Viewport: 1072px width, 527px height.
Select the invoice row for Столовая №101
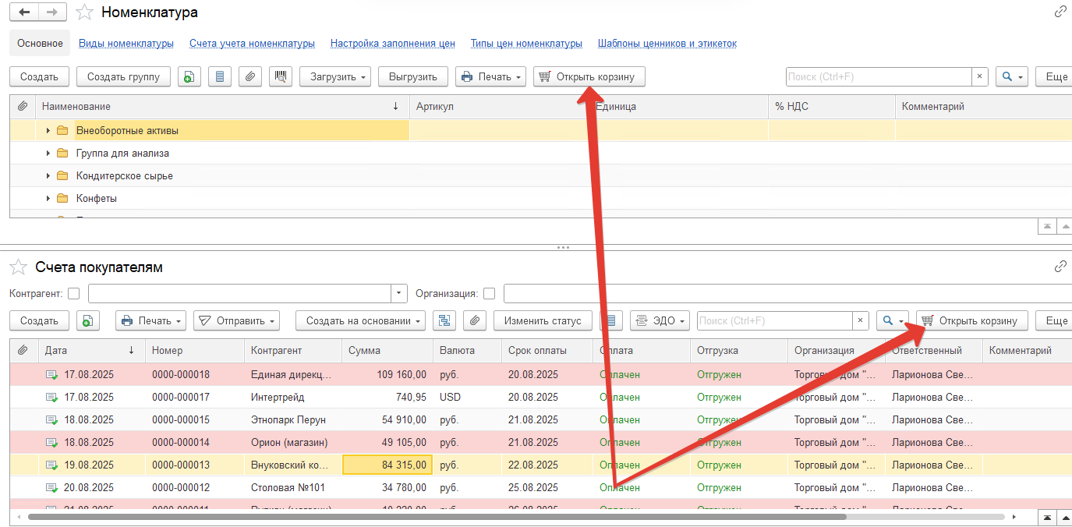tap(540, 488)
